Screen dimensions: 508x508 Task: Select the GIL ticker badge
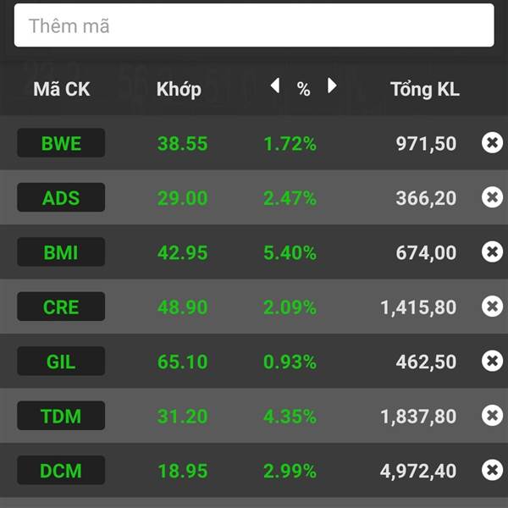(x=61, y=361)
